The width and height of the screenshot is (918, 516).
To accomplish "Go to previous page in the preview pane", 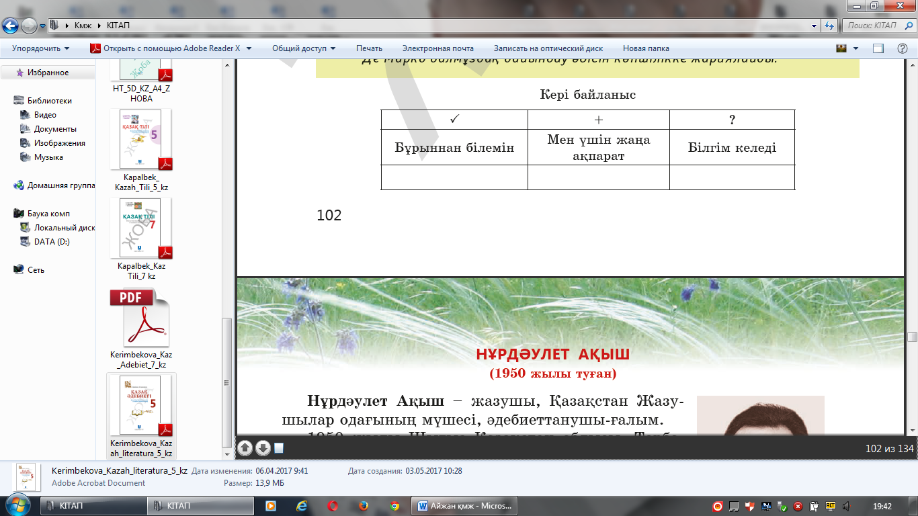I will [x=246, y=448].
